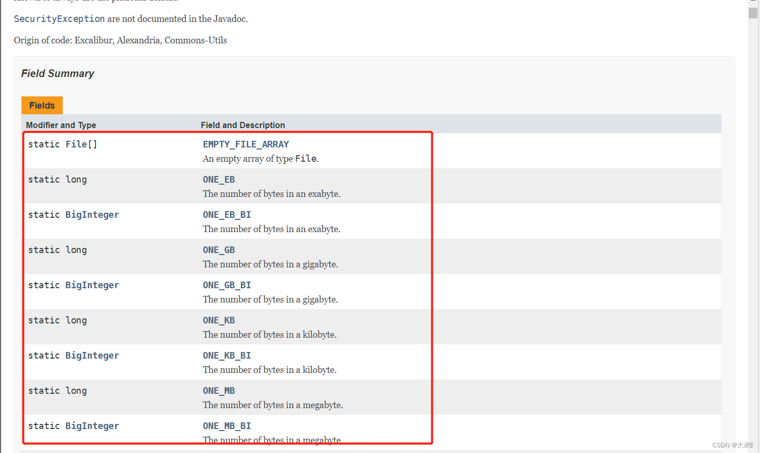
Task: Open the ONE_MB_BI field link
Action: (x=227, y=426)
